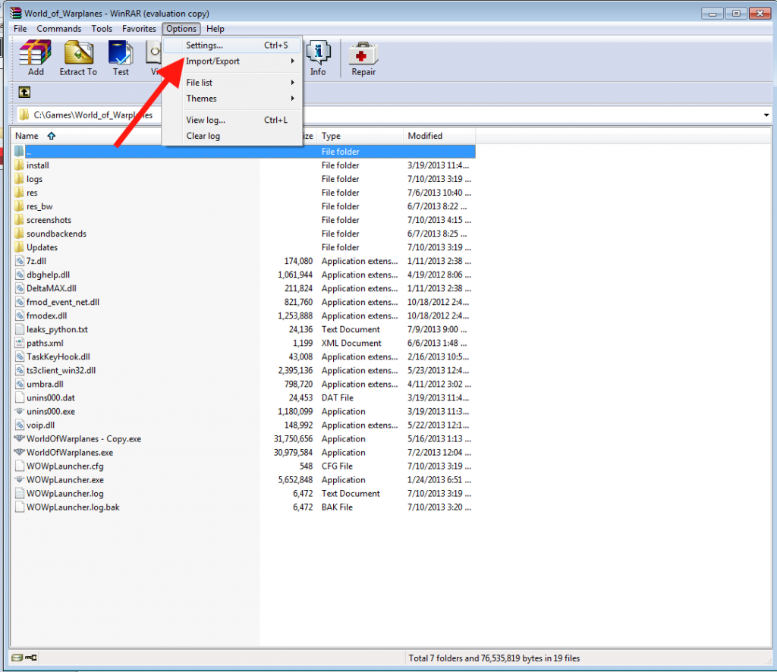Click the folder icon in address bar
This screenshot has width=777, height=672.
(x=24, y=115)
